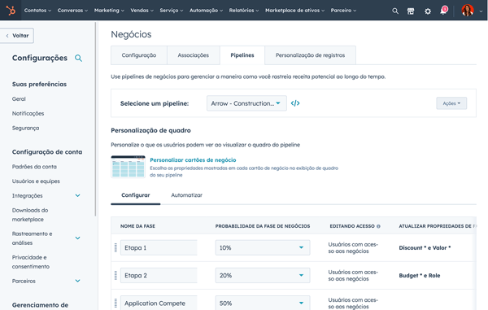
Task: Open the notifications bell
Action: (443, 11)
